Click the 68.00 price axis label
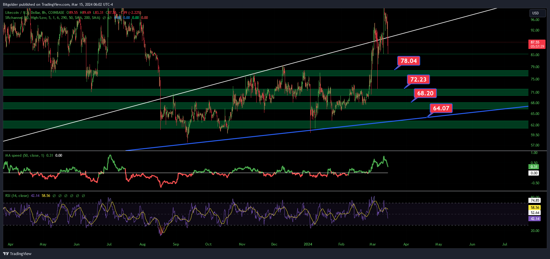Screen dimensions: 550x259 point(535,103)
